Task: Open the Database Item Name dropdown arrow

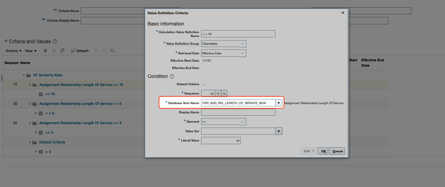Action: pyautogui.click(x=279, y=103)
